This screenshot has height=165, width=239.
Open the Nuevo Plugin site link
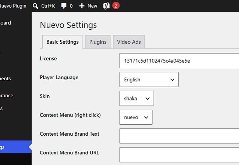click(13, 6)
